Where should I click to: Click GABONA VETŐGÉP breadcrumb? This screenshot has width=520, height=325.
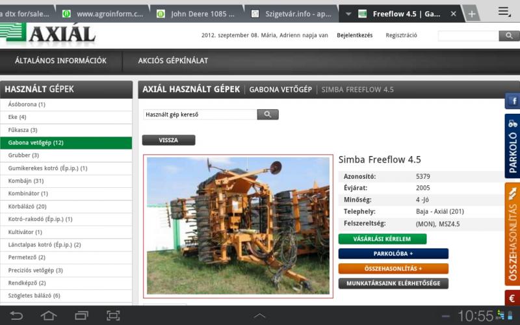pos(281,90)
